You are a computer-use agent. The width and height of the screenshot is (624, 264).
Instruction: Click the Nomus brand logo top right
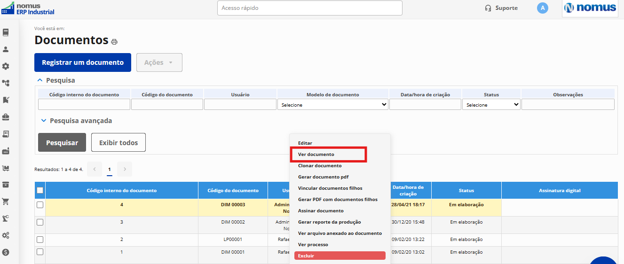(590, 8)
